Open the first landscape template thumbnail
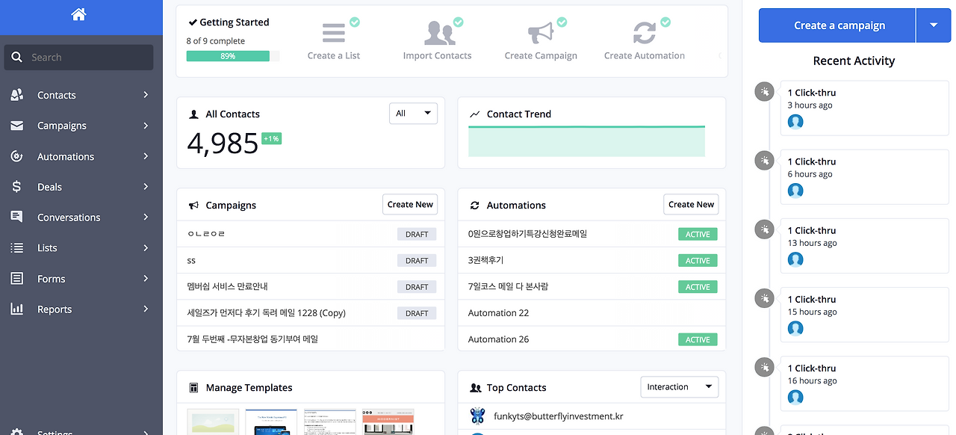 (214, 422)
